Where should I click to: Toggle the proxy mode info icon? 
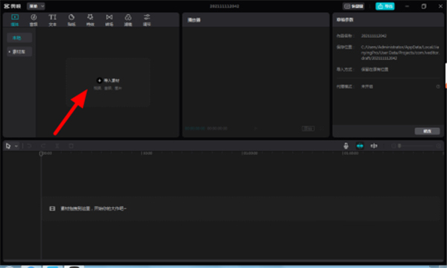point(438,86)
